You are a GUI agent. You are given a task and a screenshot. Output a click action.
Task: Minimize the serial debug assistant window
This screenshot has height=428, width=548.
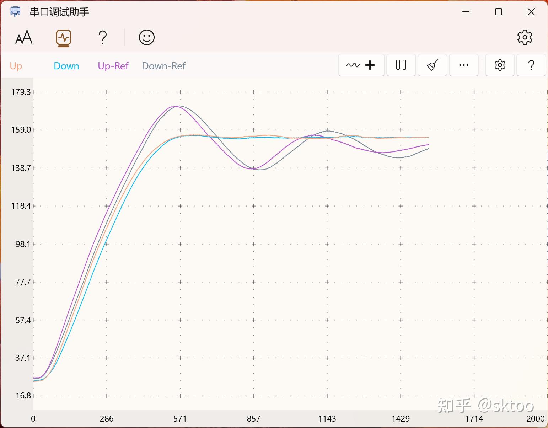[466, 12]
